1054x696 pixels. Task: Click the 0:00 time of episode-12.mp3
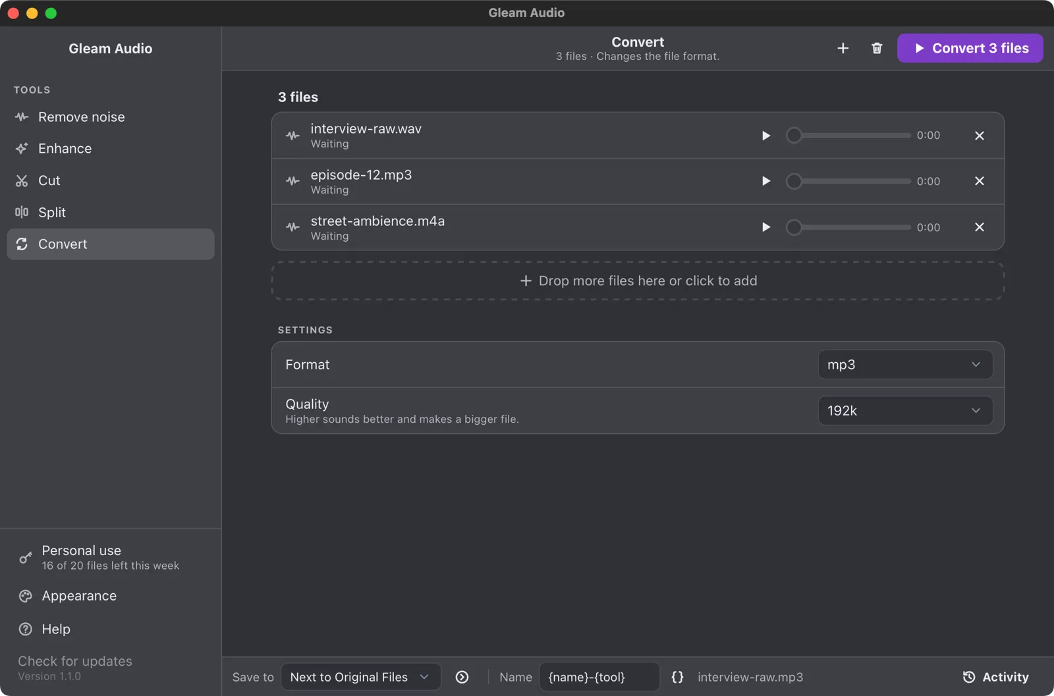tap(928, 181)
